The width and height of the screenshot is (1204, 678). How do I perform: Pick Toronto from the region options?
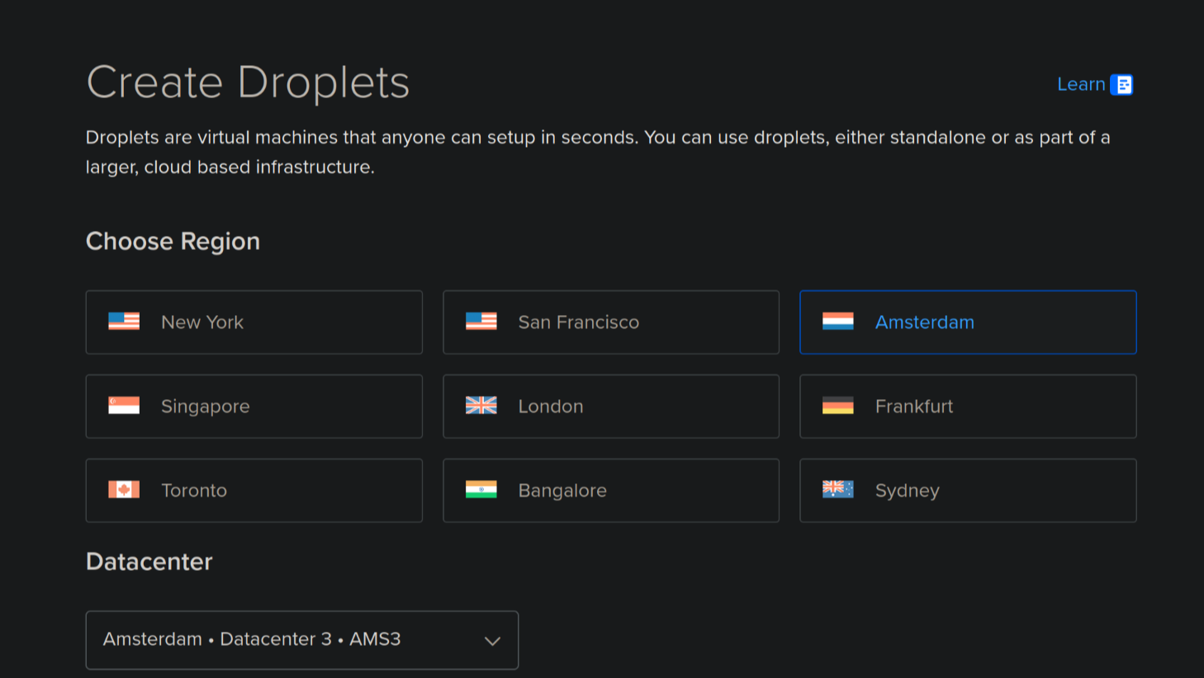[254, 491]
